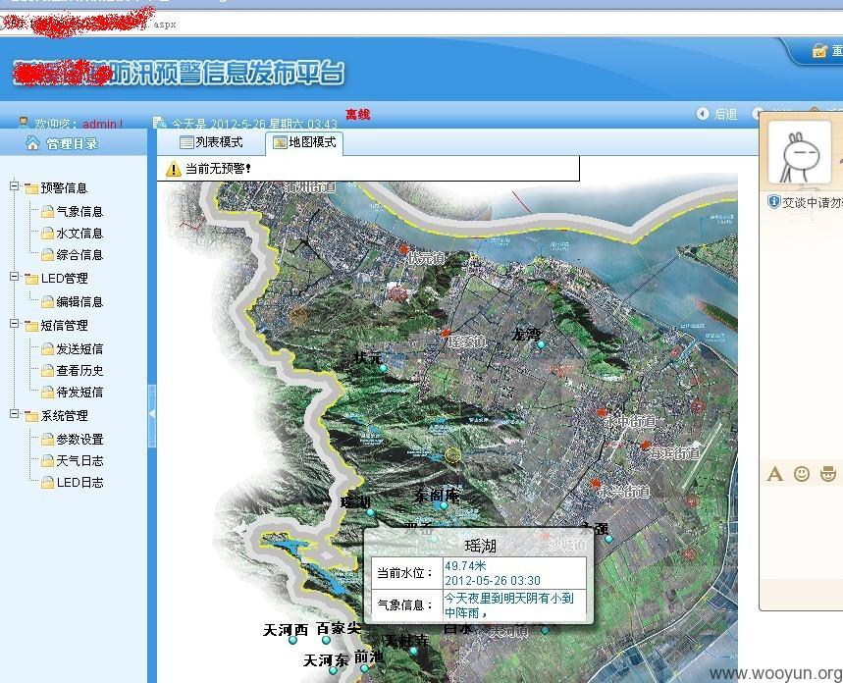Click the calendar icon beside today's date
This screenshot has height=683, width=843.
point(159,123)
